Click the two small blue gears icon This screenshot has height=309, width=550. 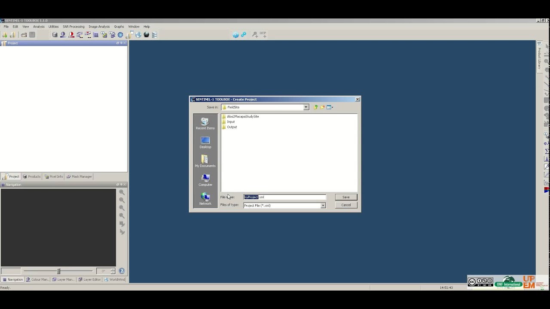pyautogui.click(x=244, y=35)
